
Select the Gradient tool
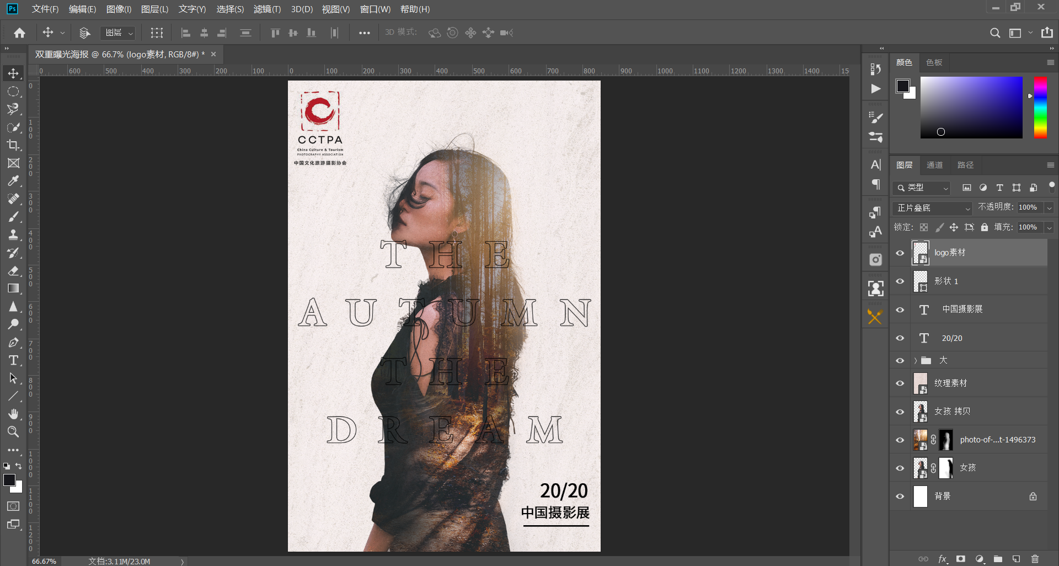tap(13, 289)
